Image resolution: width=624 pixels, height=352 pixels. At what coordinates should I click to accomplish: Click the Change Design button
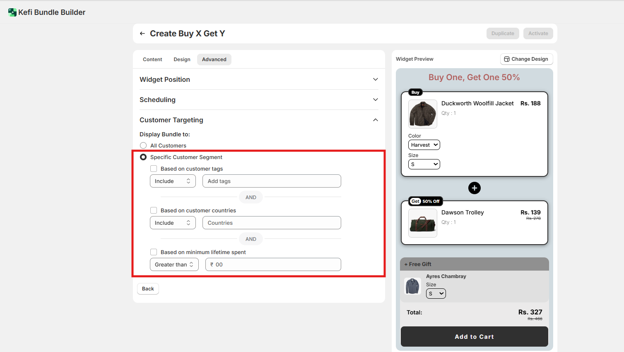(x=526, y=59)
